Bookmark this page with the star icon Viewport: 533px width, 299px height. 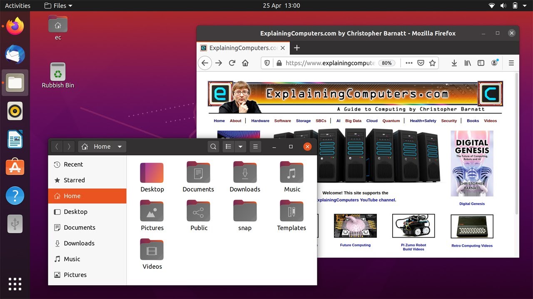432,63
